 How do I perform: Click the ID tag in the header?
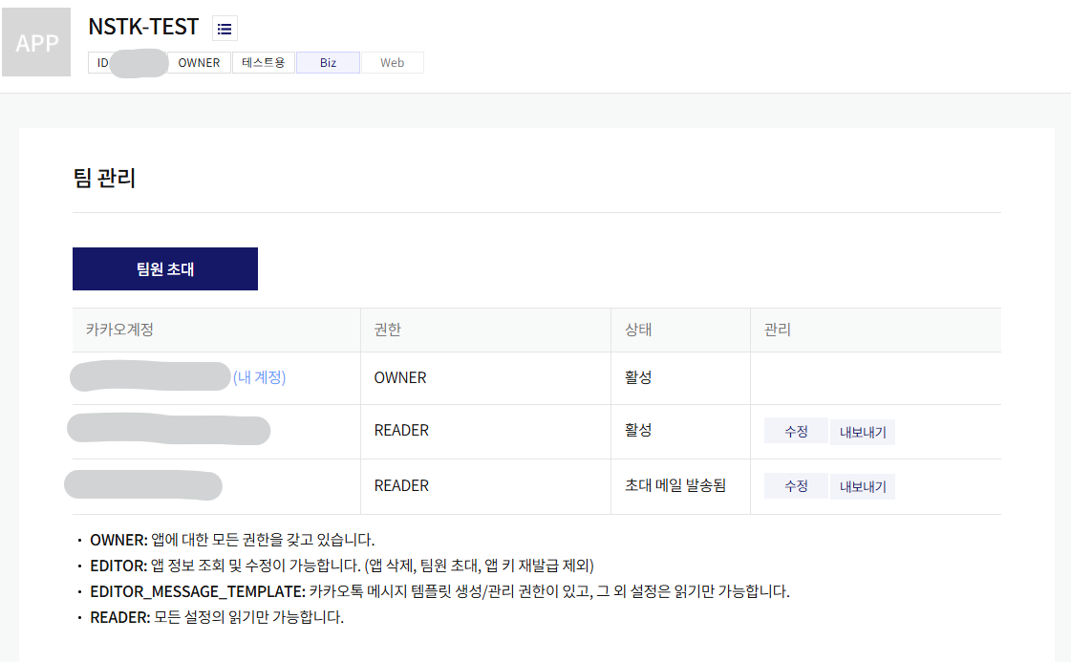(127, 63)
